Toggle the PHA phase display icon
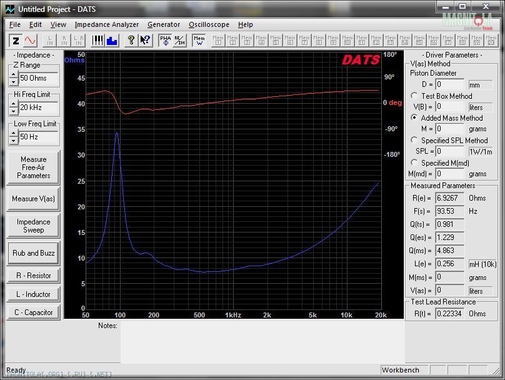This screenshot has width=505, height=380. [165, 41]
